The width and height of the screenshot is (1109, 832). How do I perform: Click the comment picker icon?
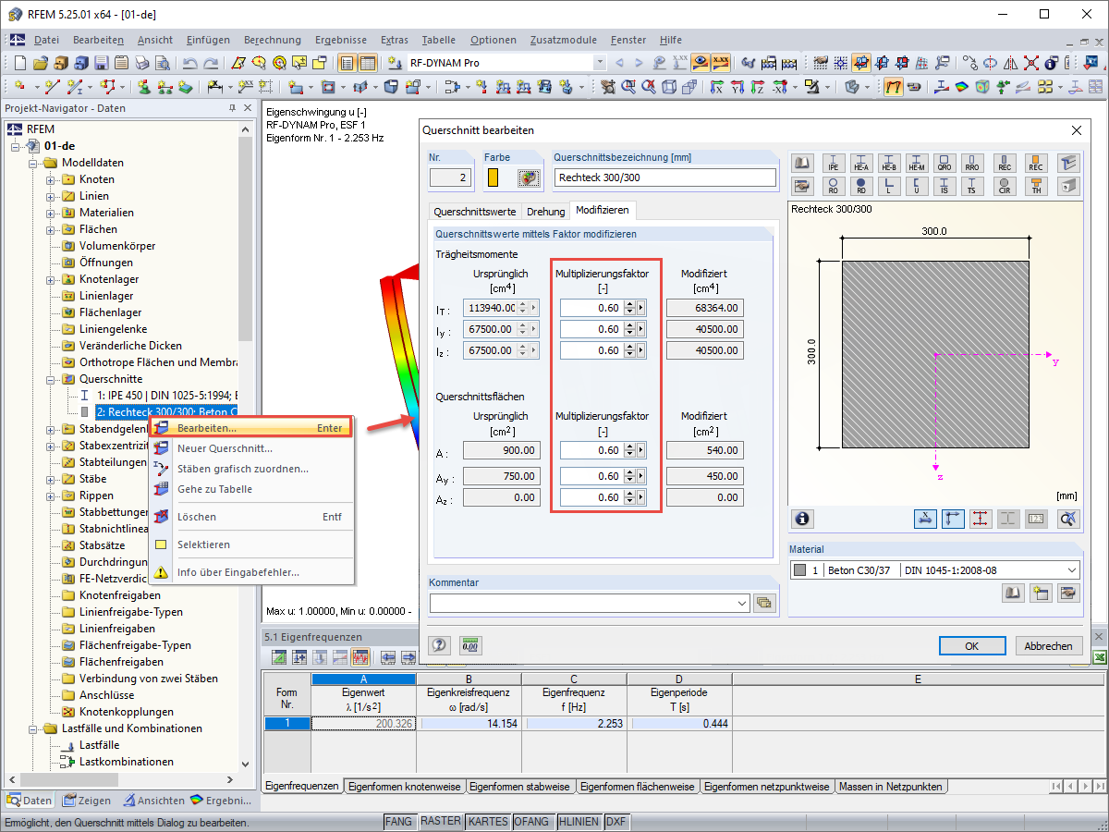763,603
